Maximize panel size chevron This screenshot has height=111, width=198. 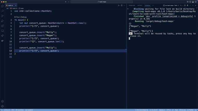tap(193, 6)
